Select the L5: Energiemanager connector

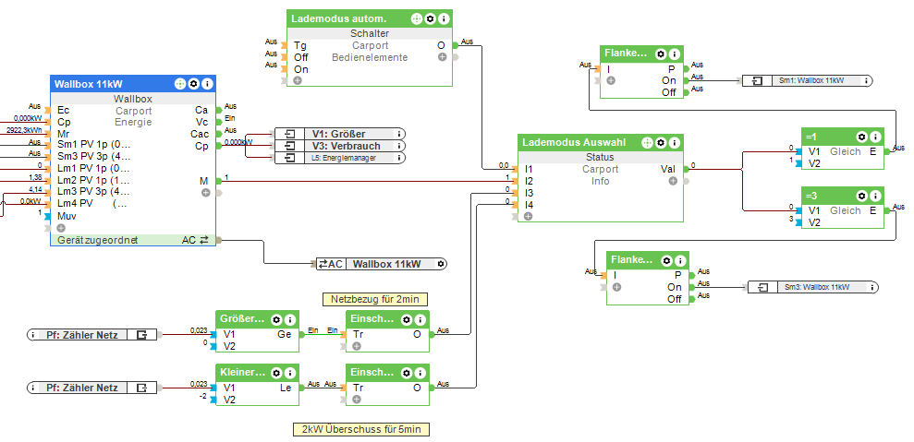340,158
